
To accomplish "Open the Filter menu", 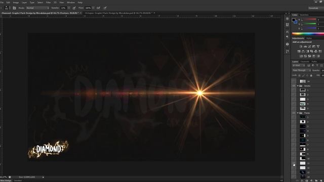I will tap(49, 3).
